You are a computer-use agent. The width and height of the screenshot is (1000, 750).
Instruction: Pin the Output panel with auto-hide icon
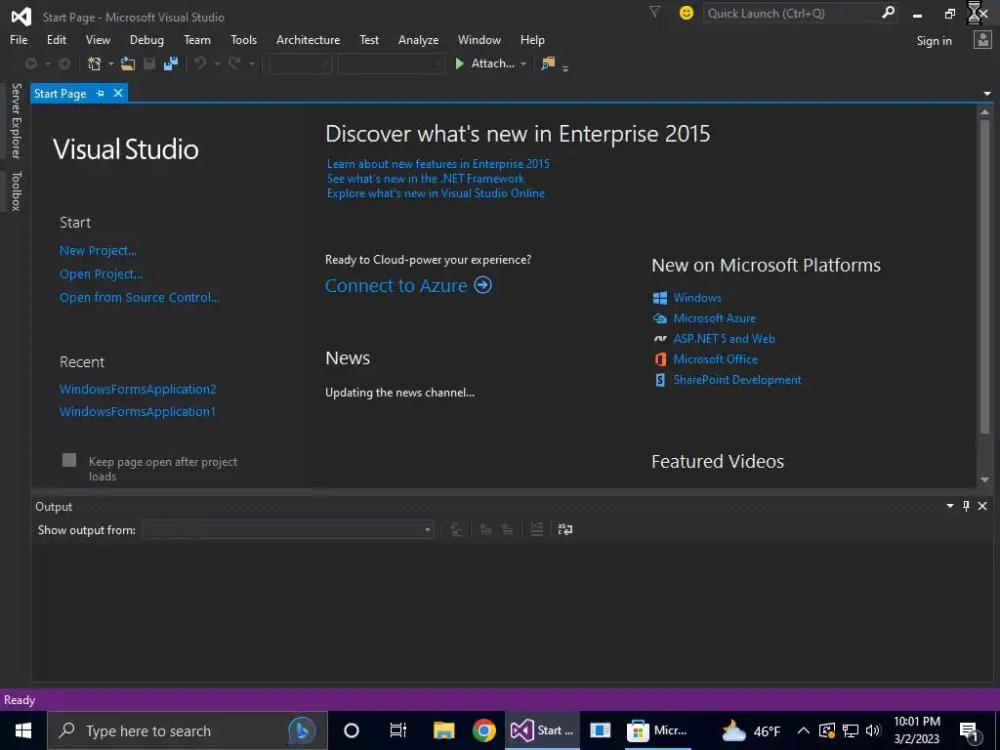point(966,506)
